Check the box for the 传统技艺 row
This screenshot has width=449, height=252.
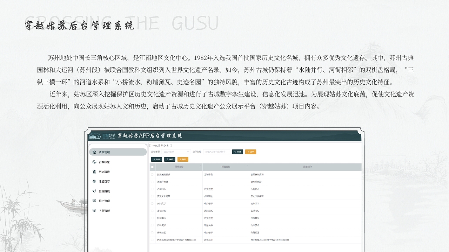152,232
